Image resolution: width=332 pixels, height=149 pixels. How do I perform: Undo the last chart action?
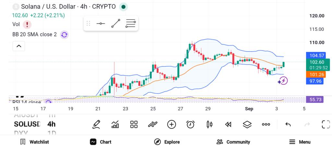[288, 124]
